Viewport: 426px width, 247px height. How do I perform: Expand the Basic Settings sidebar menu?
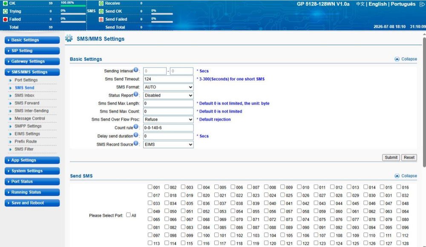pyautogui.click(x=32, y=40)
